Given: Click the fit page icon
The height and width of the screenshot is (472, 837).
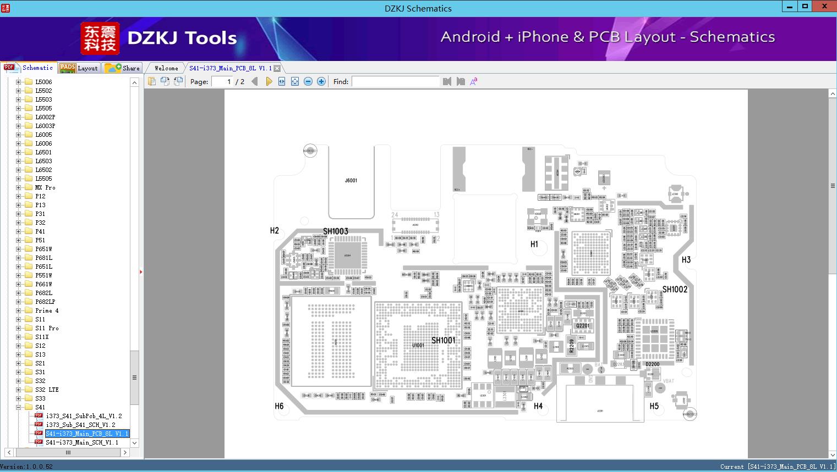Looking at the screenshot, I should point(295,81).
